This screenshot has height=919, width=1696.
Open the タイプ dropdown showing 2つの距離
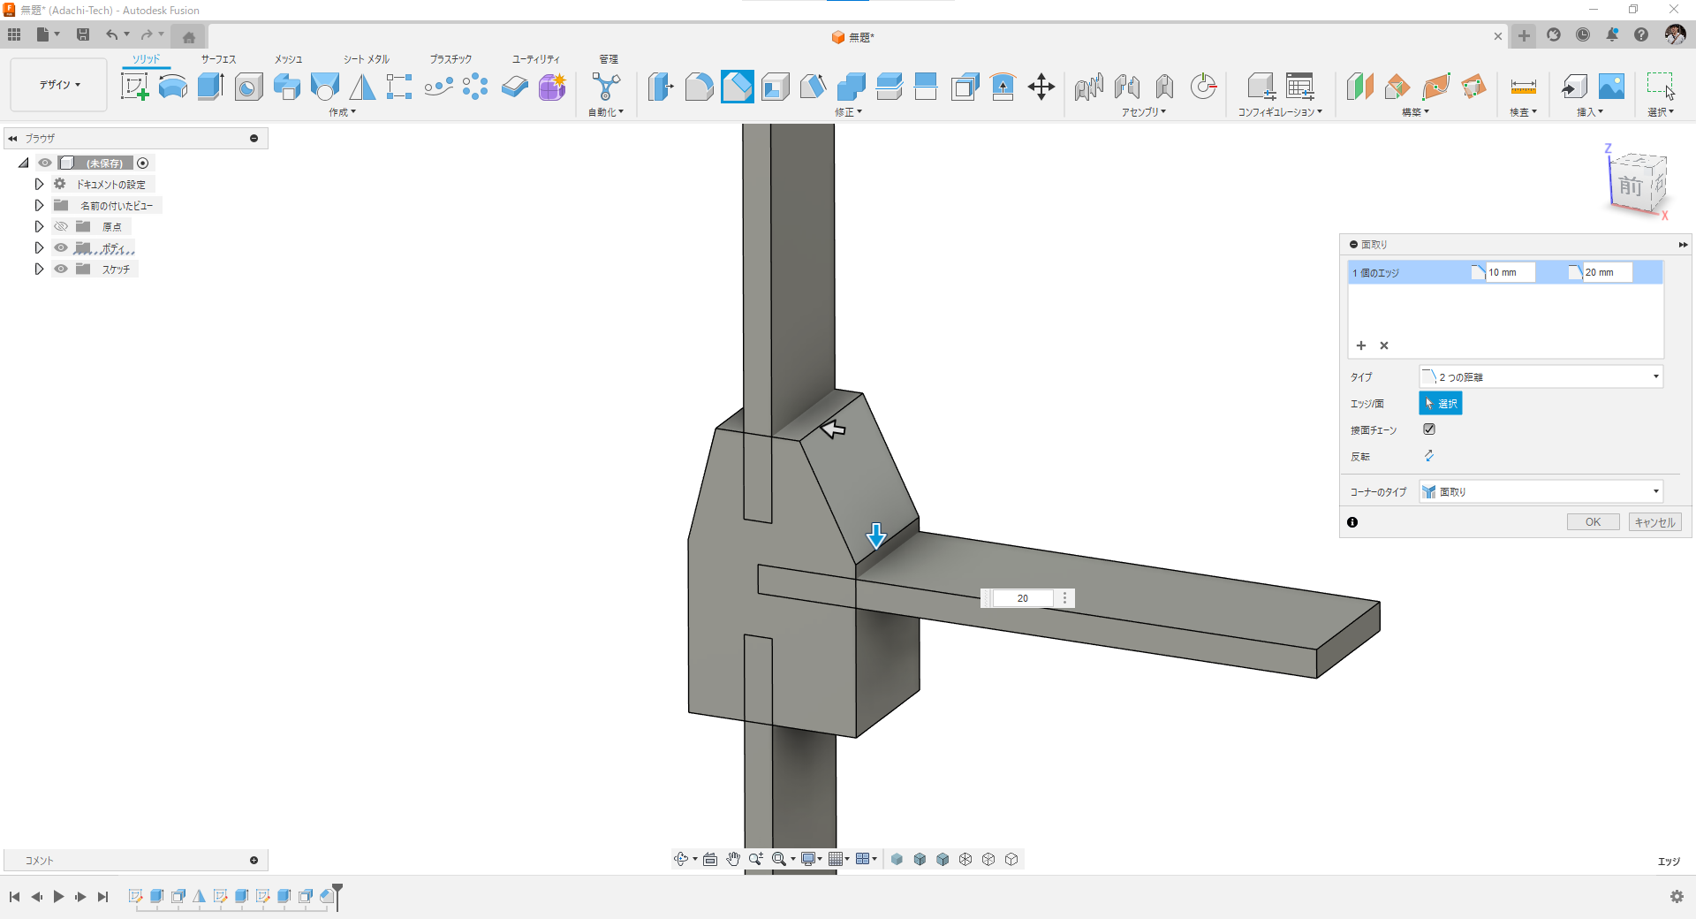(1541, 377)
